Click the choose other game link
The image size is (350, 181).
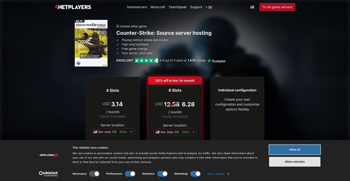point(133,26)
